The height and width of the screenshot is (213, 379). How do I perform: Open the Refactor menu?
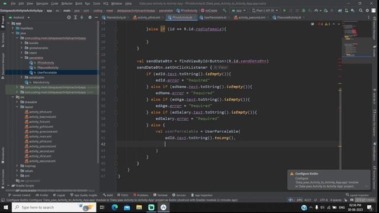(67, 4)
